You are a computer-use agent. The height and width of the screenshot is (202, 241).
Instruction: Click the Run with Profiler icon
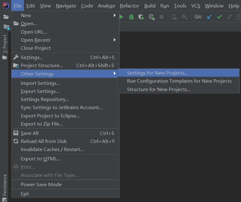[152, 17]
